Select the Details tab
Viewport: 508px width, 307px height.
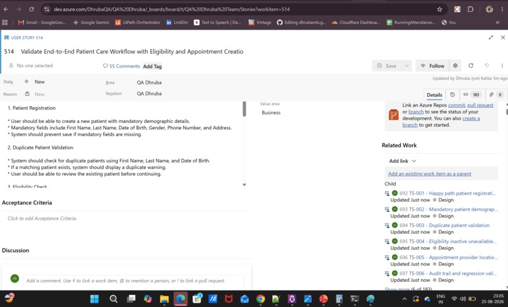click(x=434, y=95)
